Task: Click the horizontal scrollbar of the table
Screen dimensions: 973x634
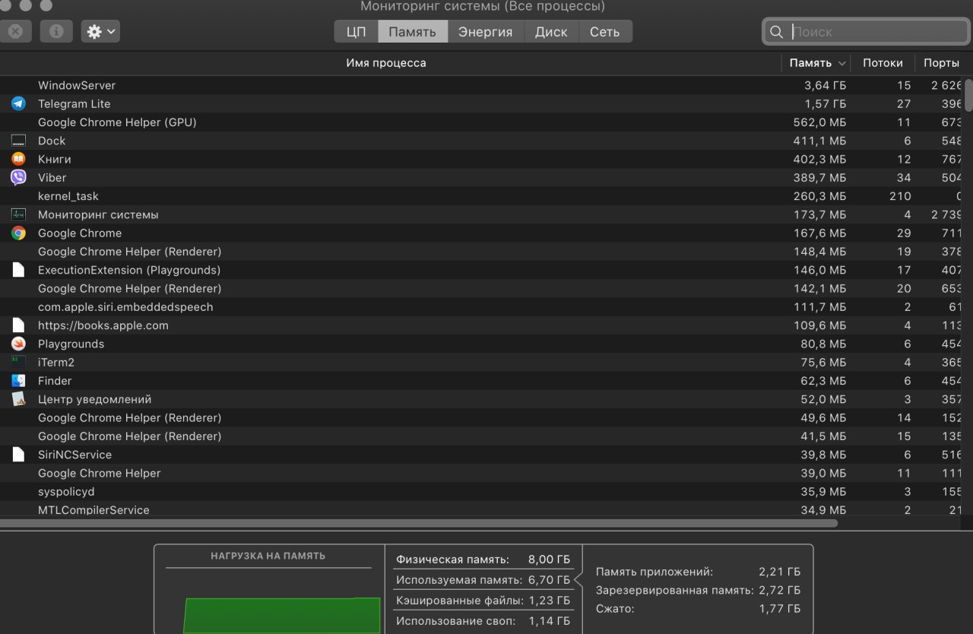Action: [418, 523]
